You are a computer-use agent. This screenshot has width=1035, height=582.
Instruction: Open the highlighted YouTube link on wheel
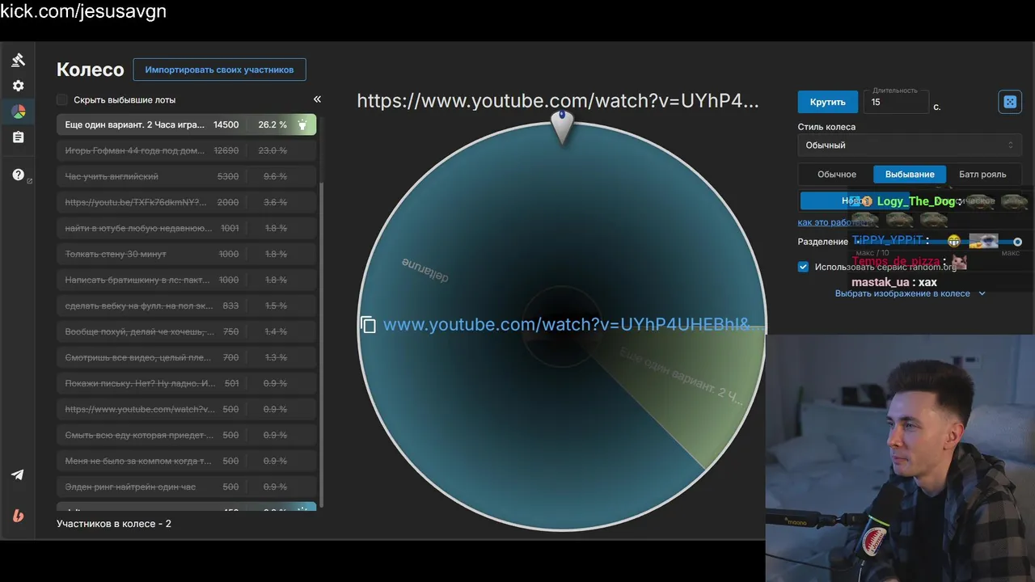572,324
